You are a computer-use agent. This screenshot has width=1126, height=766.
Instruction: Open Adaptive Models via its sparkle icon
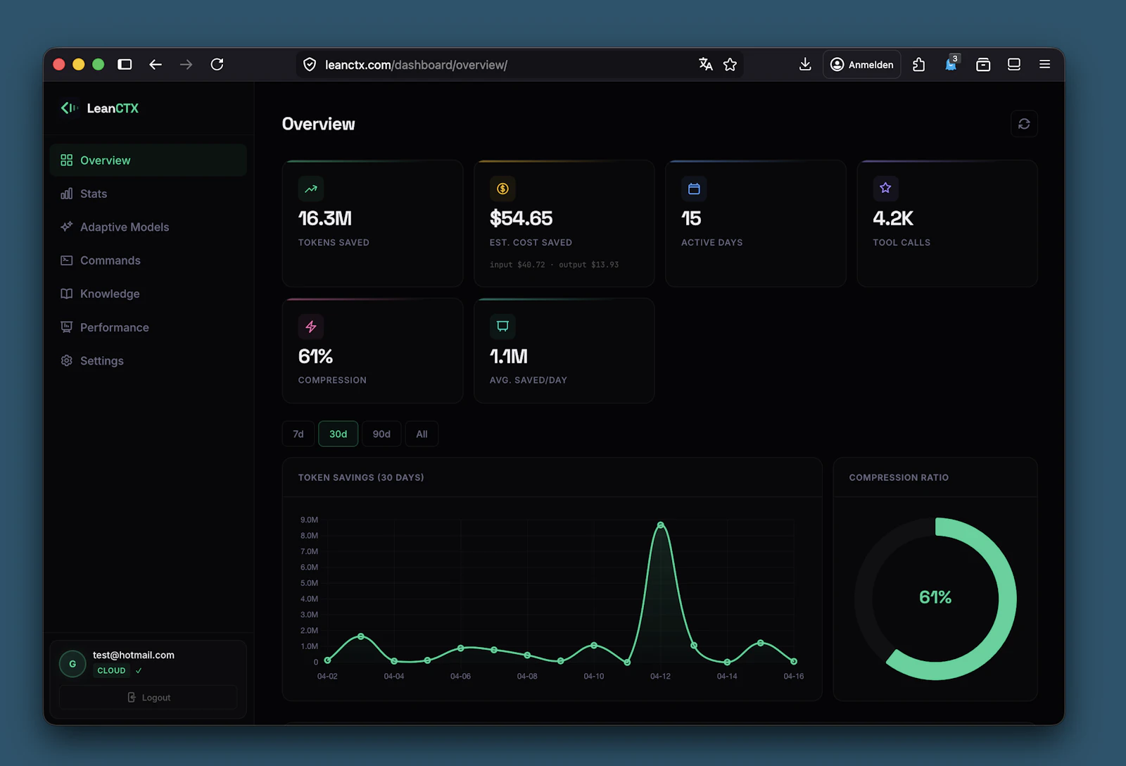pos(66,227)
